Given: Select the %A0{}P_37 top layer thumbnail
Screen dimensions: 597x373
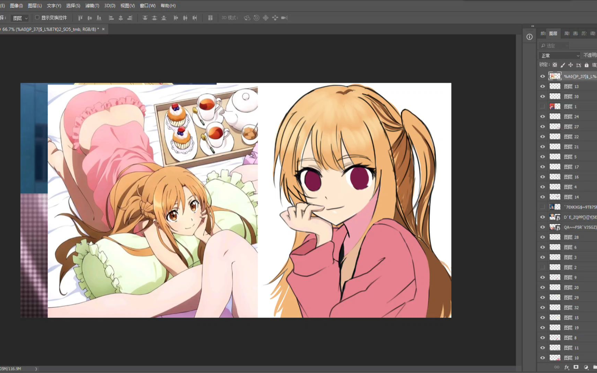Looking at the screenshot, I should coord(555,76).
